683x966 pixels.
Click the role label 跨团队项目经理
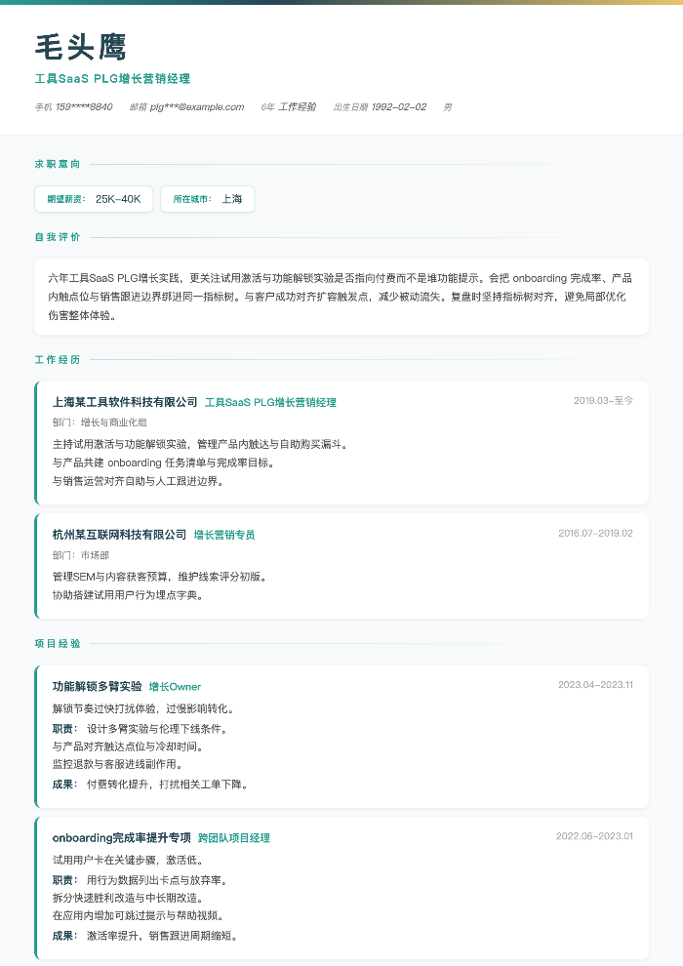(234, 838)
